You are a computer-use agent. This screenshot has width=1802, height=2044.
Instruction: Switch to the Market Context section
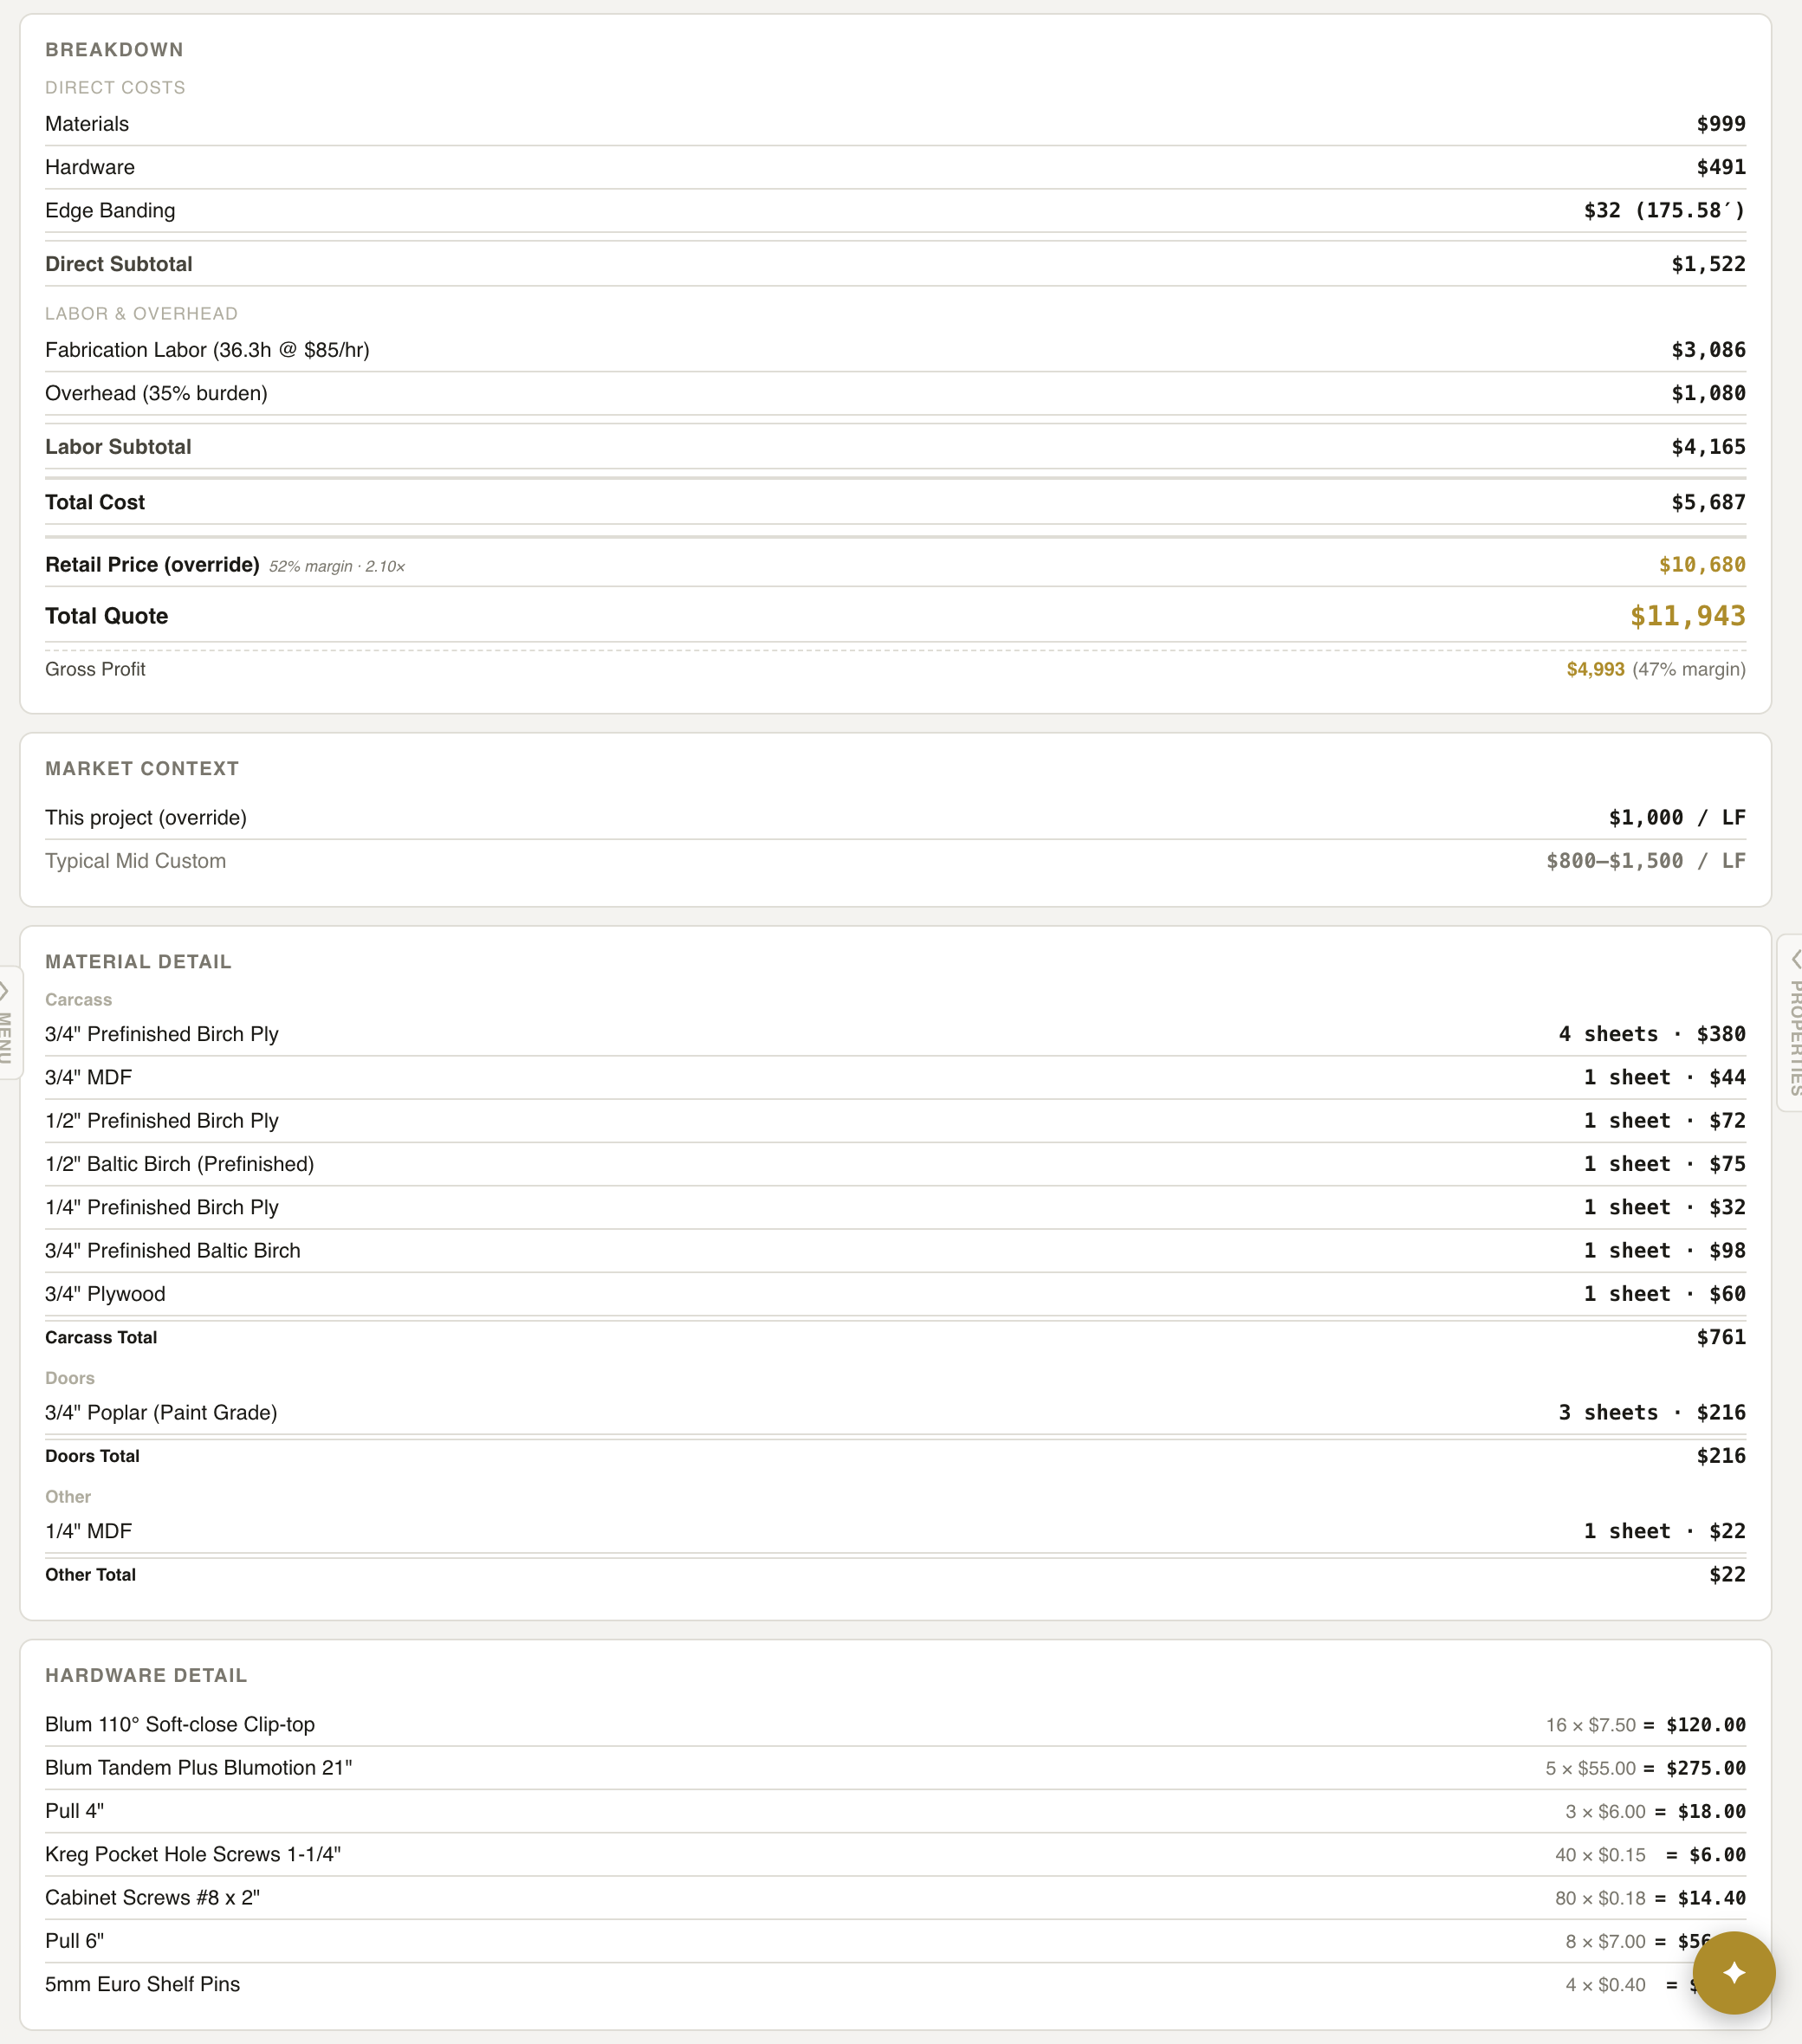coord(141,768)
